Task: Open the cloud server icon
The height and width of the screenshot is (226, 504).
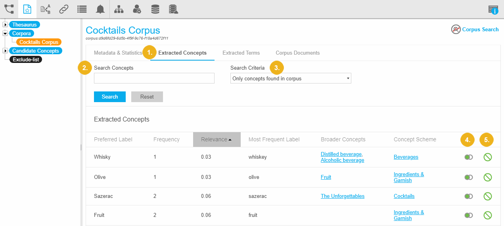Action: coord(173,9)
